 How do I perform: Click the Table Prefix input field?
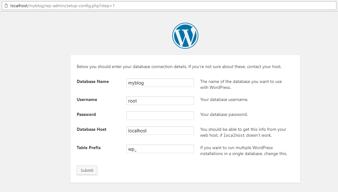160,149
